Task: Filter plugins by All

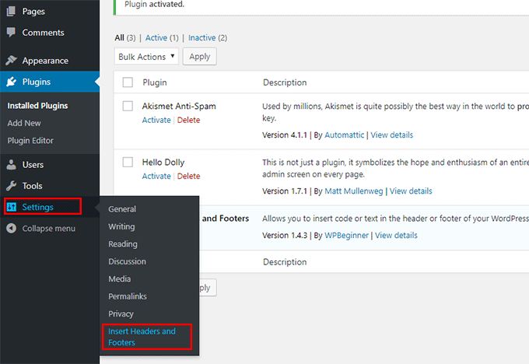Action: 120,38
